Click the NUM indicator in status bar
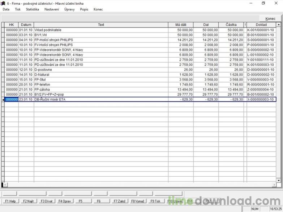The image size is (283, 212). (255, 209)
